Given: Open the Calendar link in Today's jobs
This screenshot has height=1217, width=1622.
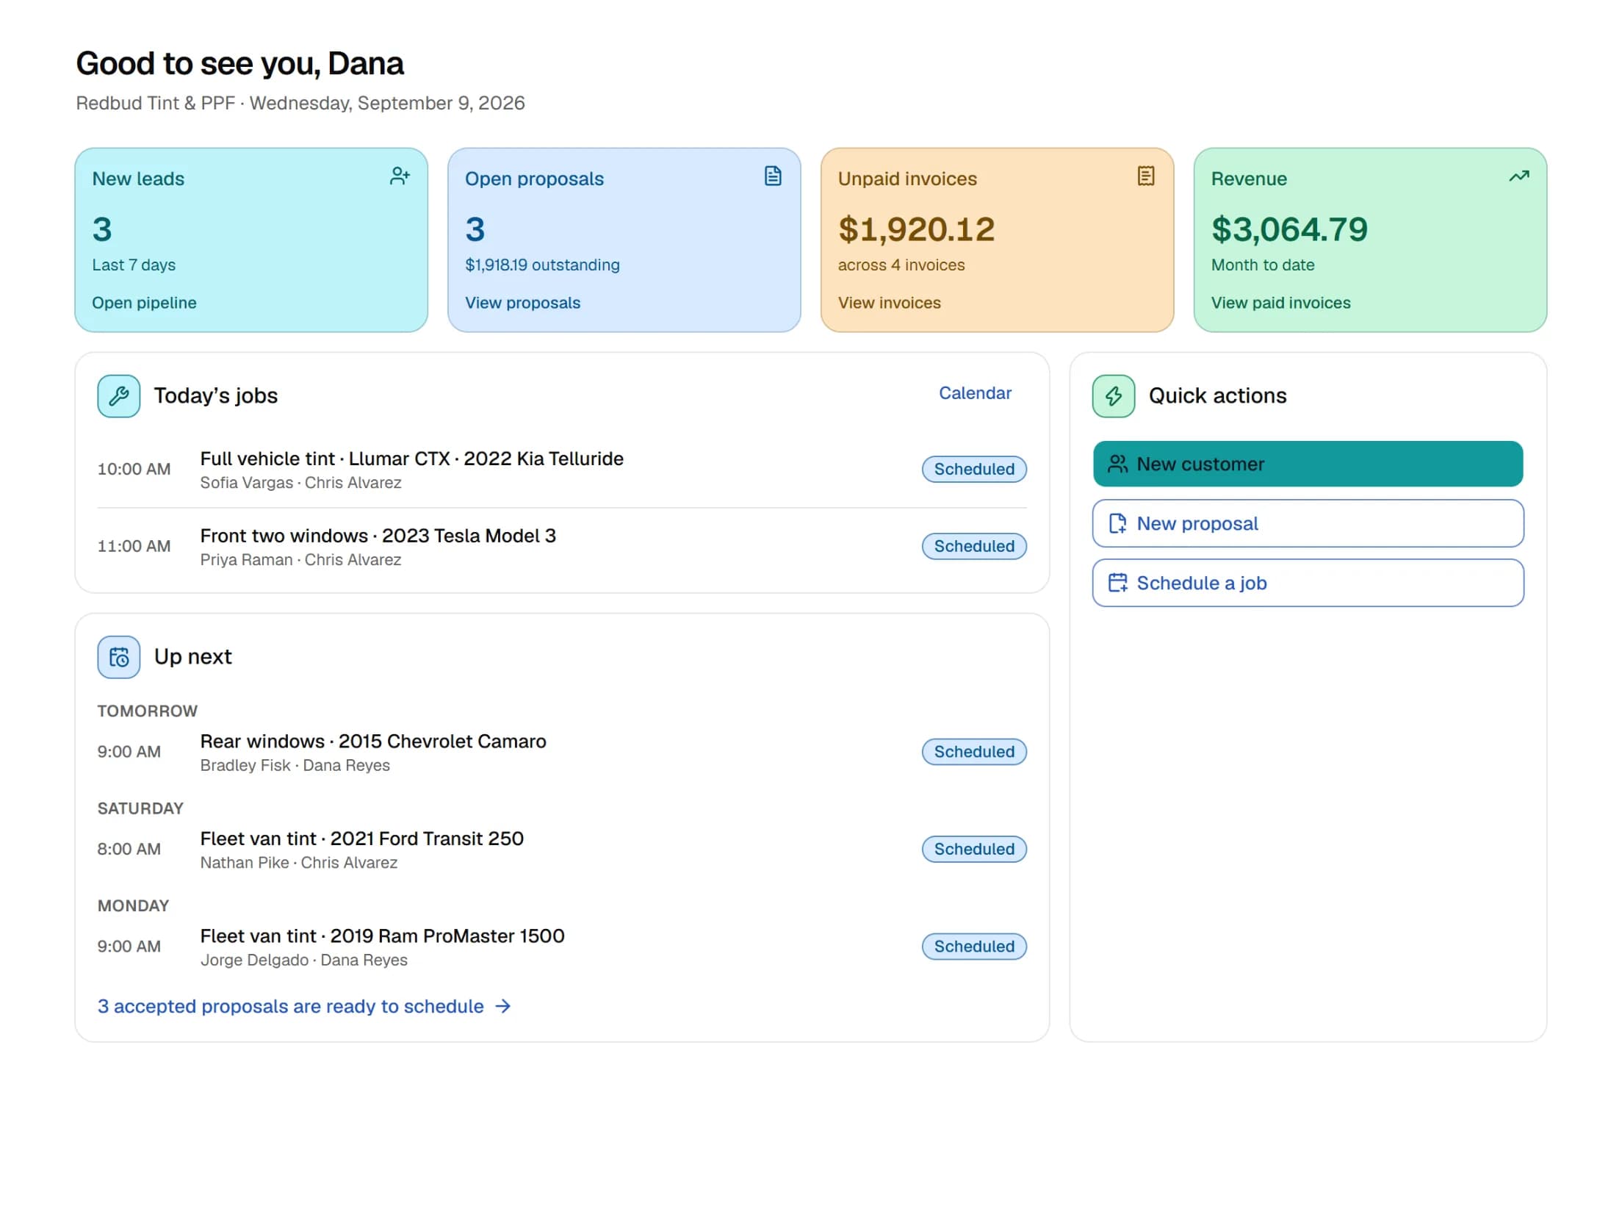Looking at the screenshot, I should pos(975,393).
